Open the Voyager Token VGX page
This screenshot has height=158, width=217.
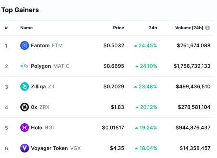[56, 148]
